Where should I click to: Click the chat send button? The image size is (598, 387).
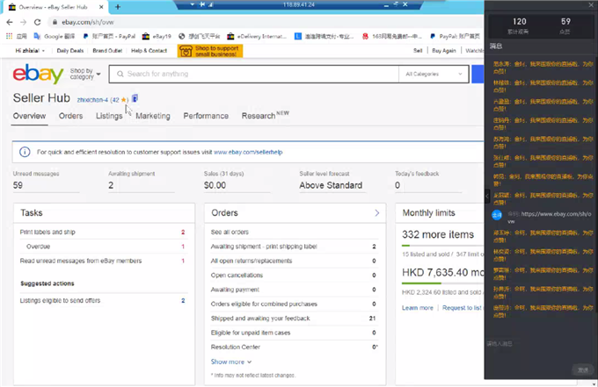click(582, 369)
